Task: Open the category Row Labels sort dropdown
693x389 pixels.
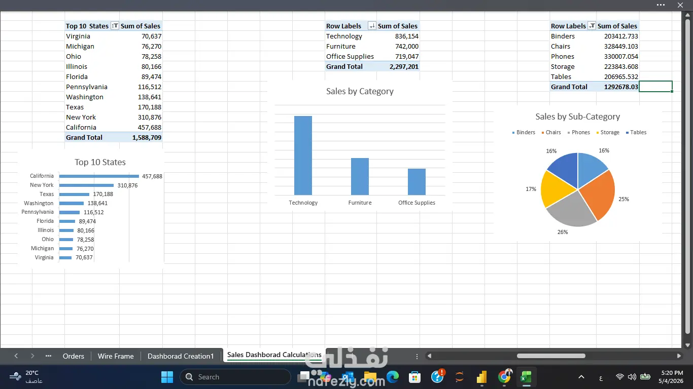Action: 372,26
